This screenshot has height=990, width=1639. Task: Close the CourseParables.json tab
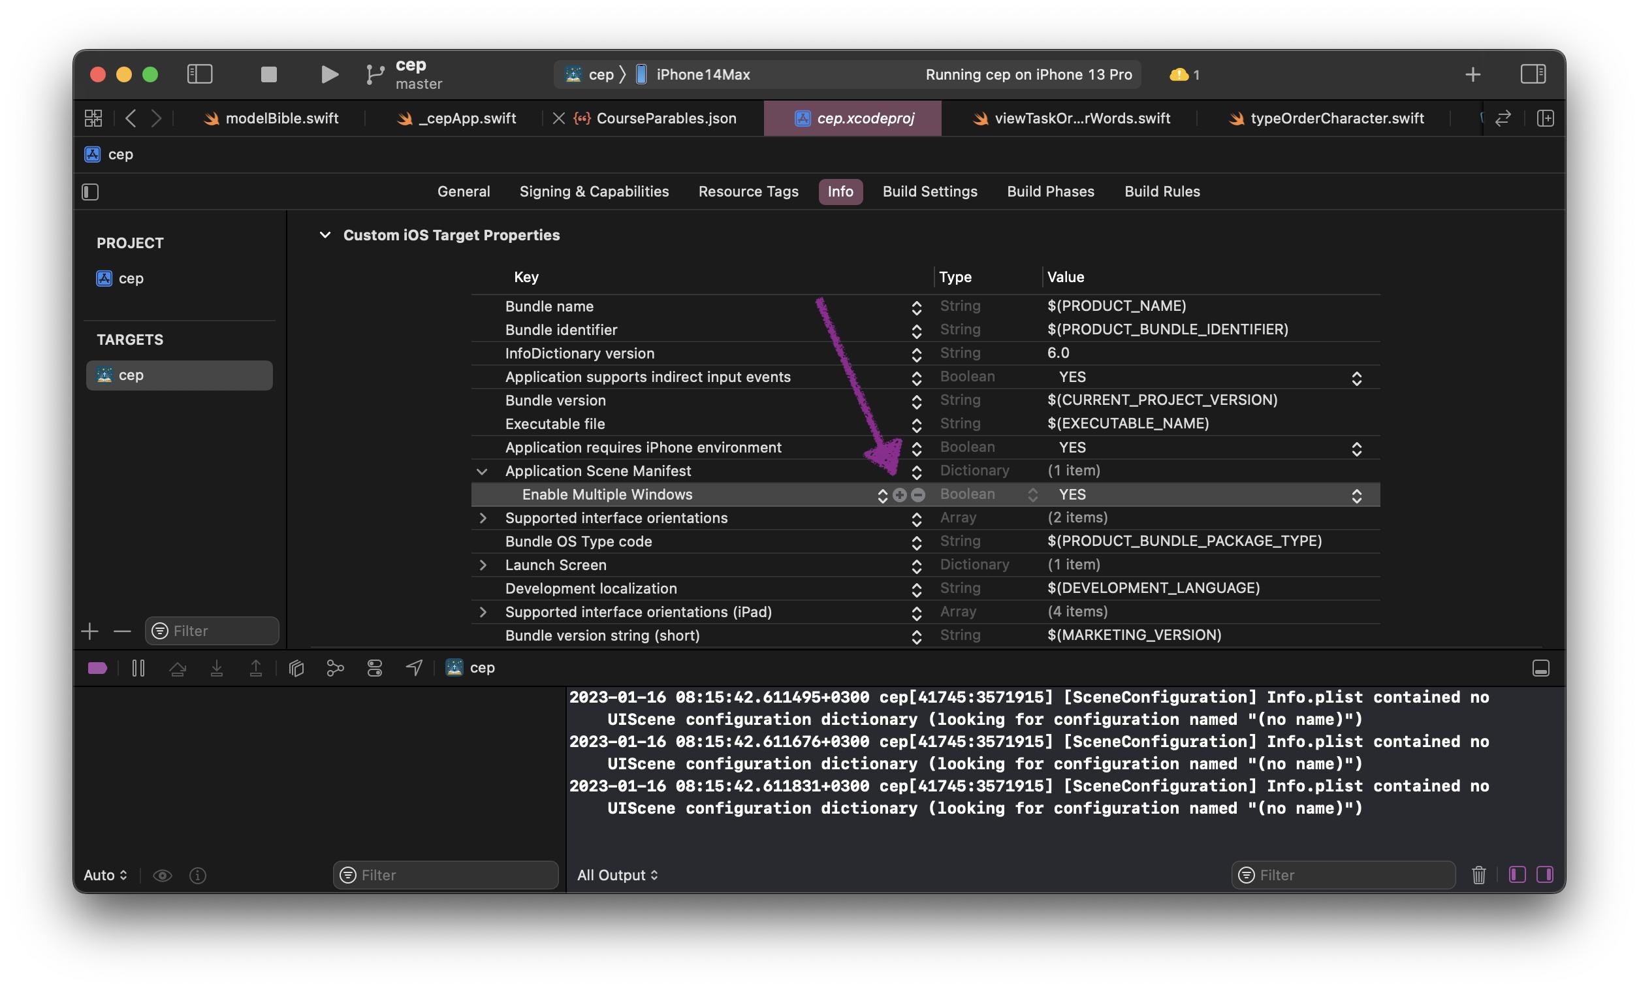[x=559, y=118]
